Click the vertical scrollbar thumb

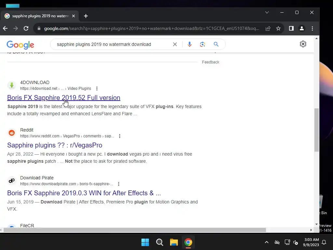[316, 130]
